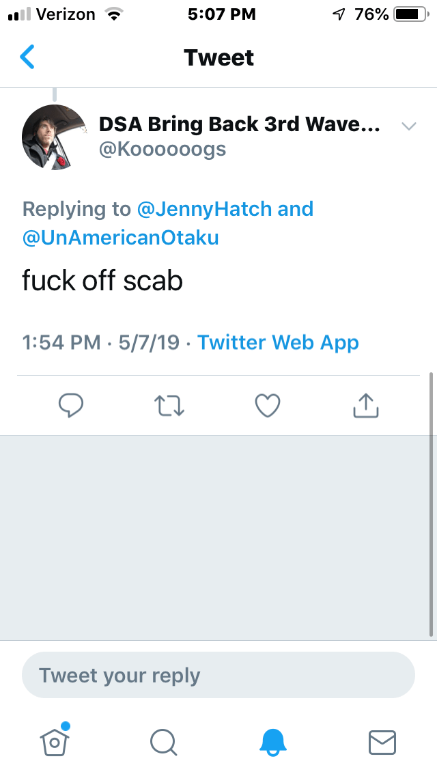
Task: Open @UnAmericanOtaku profile link
Action: click(x=121, y=237)
